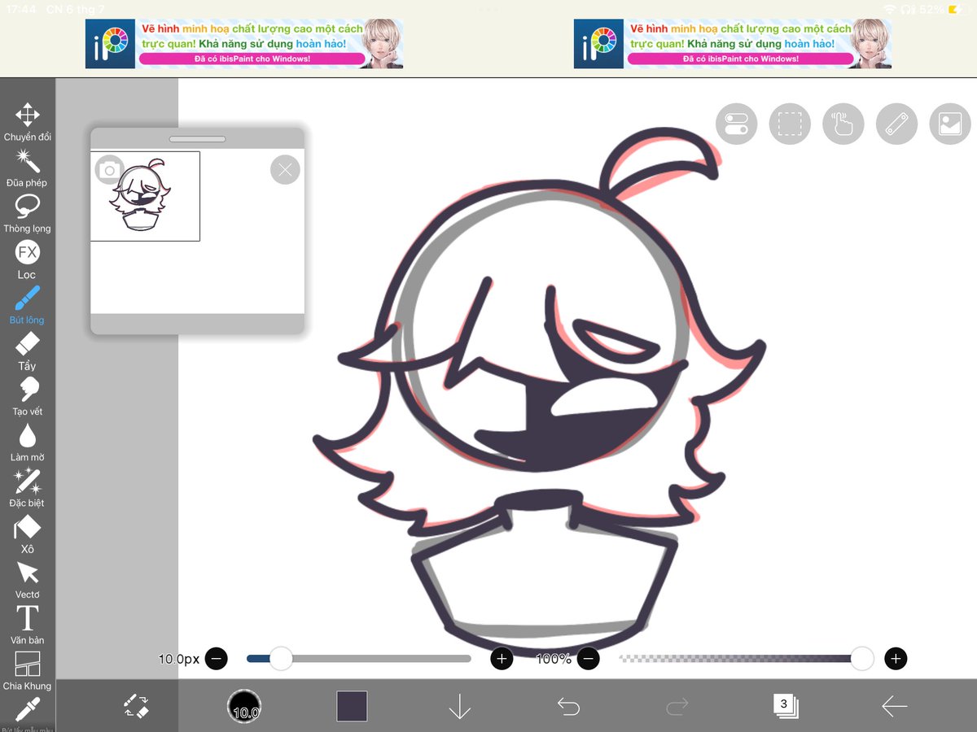Tap the 100% opacity value label
977x732 pixels.
pyautogui.click(x=554, y=659)
